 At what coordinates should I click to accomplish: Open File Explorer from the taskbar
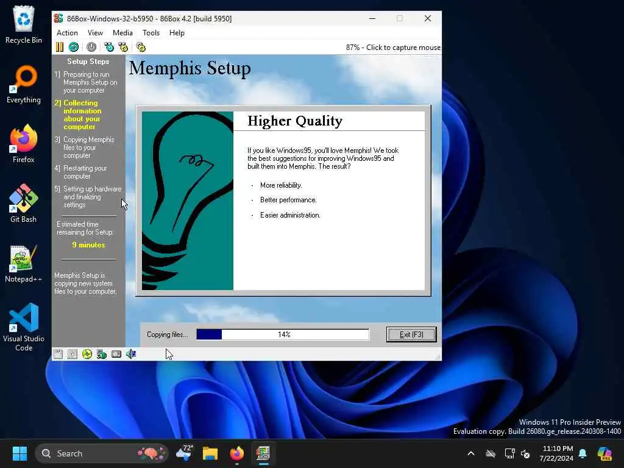tap(210, 453)
